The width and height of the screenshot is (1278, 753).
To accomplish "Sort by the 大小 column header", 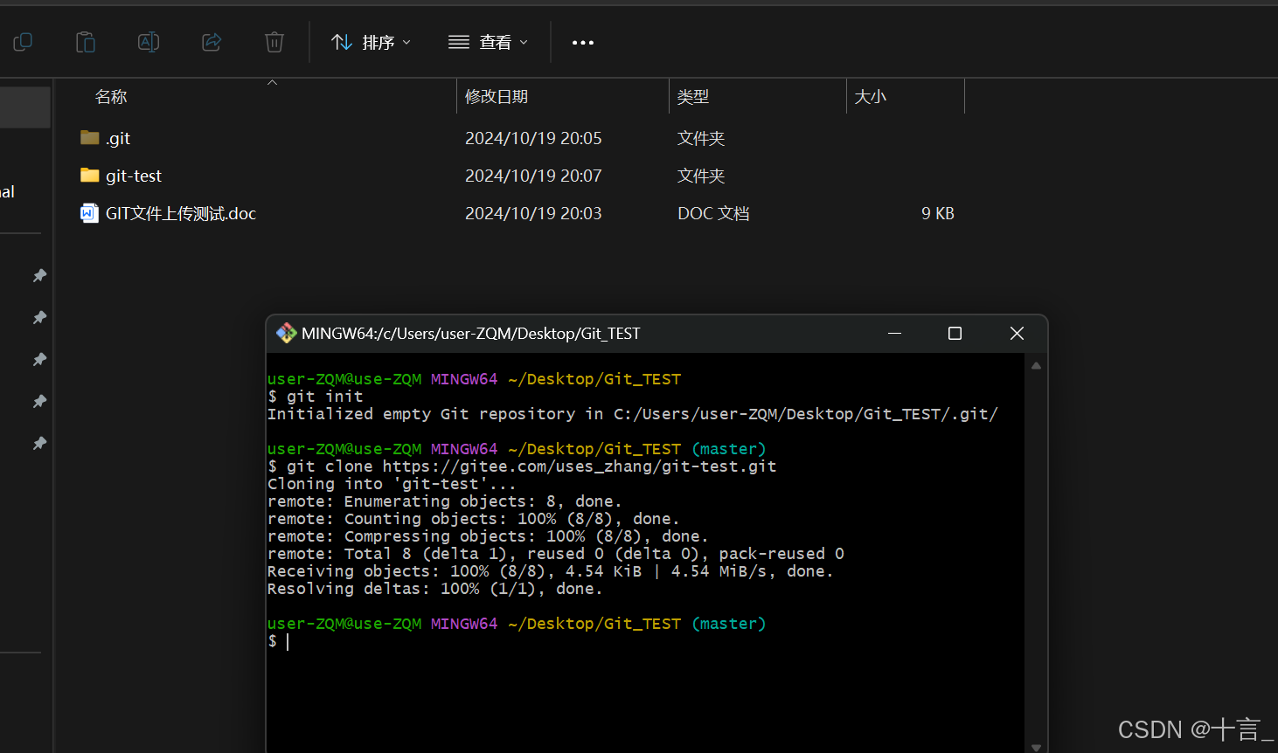I will (x=870, y=97).
